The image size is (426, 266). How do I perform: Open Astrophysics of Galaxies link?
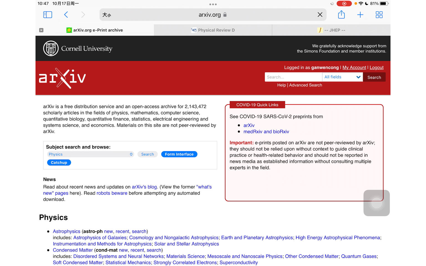[100, 238]
